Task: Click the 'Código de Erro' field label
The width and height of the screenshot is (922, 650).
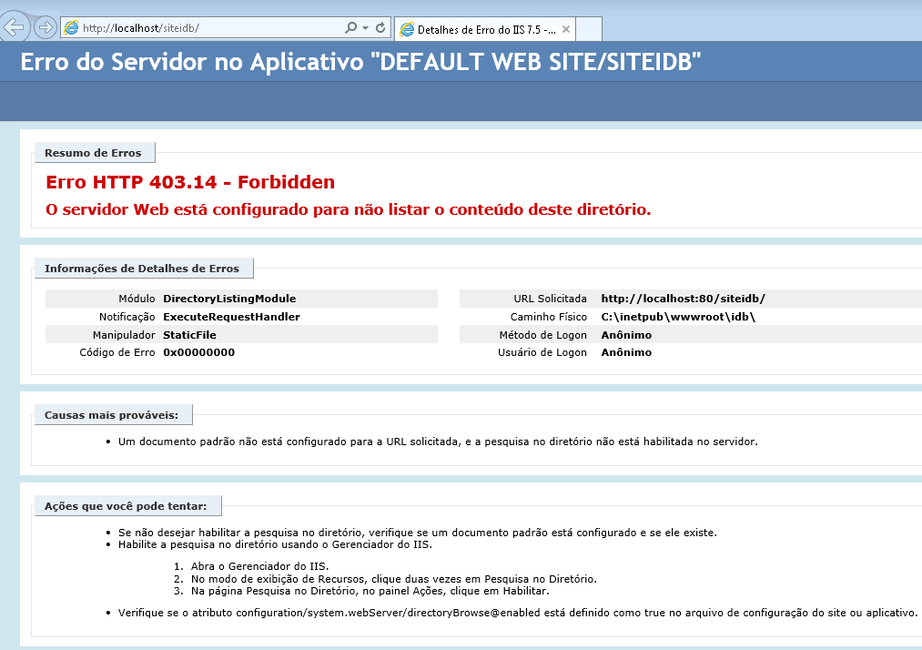Action: tap(117, 352)
